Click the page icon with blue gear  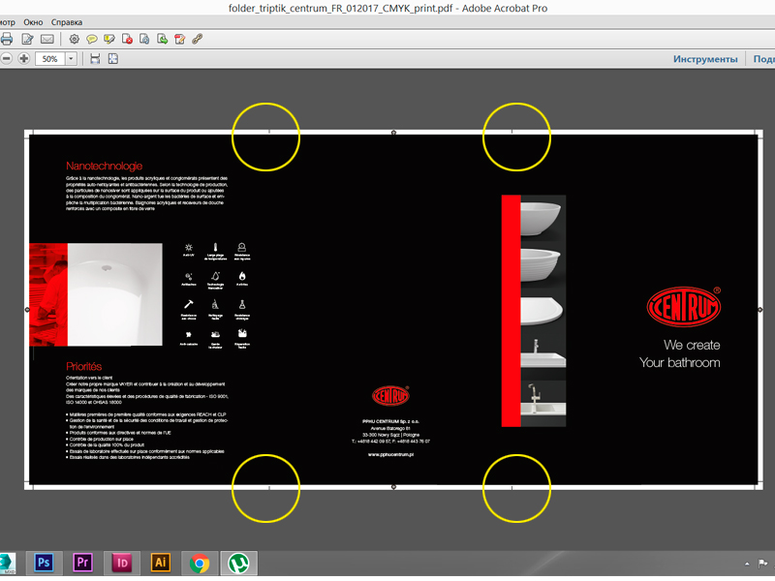tap(144, 39)
